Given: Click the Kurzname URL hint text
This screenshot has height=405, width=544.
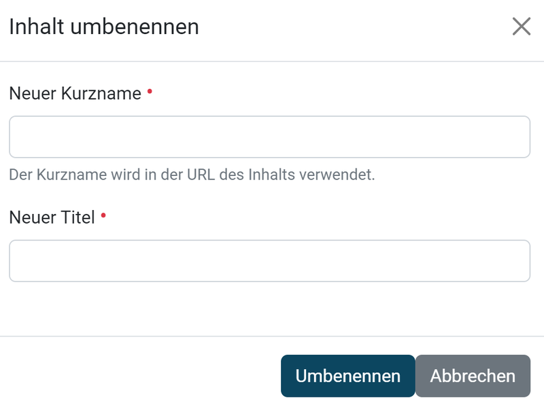Looking at the screenshot, I should tap(192, 175).
